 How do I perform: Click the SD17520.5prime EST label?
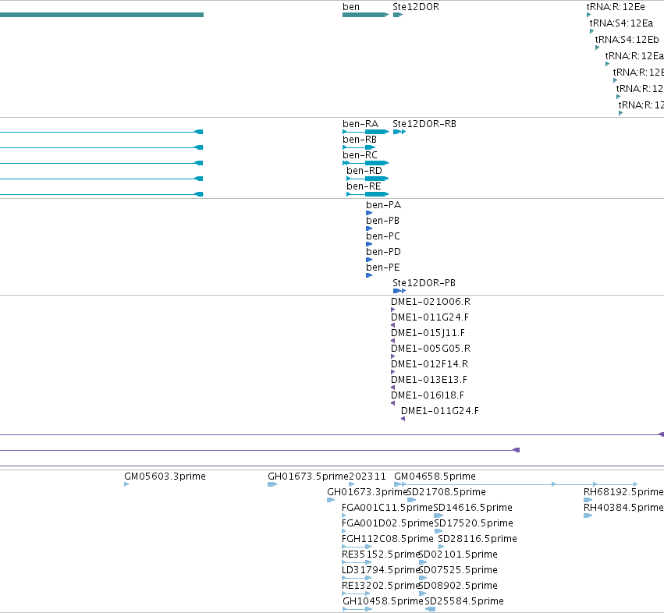click(x=474, y=523)
